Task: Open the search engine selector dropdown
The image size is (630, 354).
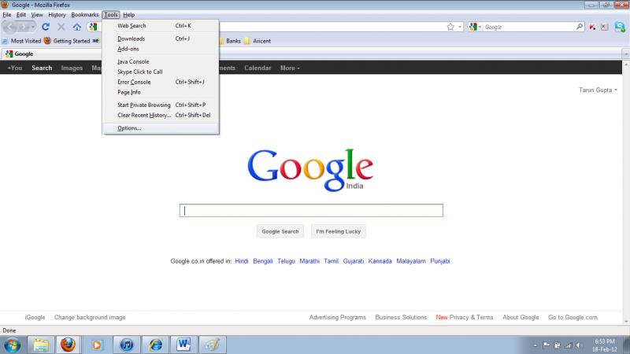Action: click(475, 27)
